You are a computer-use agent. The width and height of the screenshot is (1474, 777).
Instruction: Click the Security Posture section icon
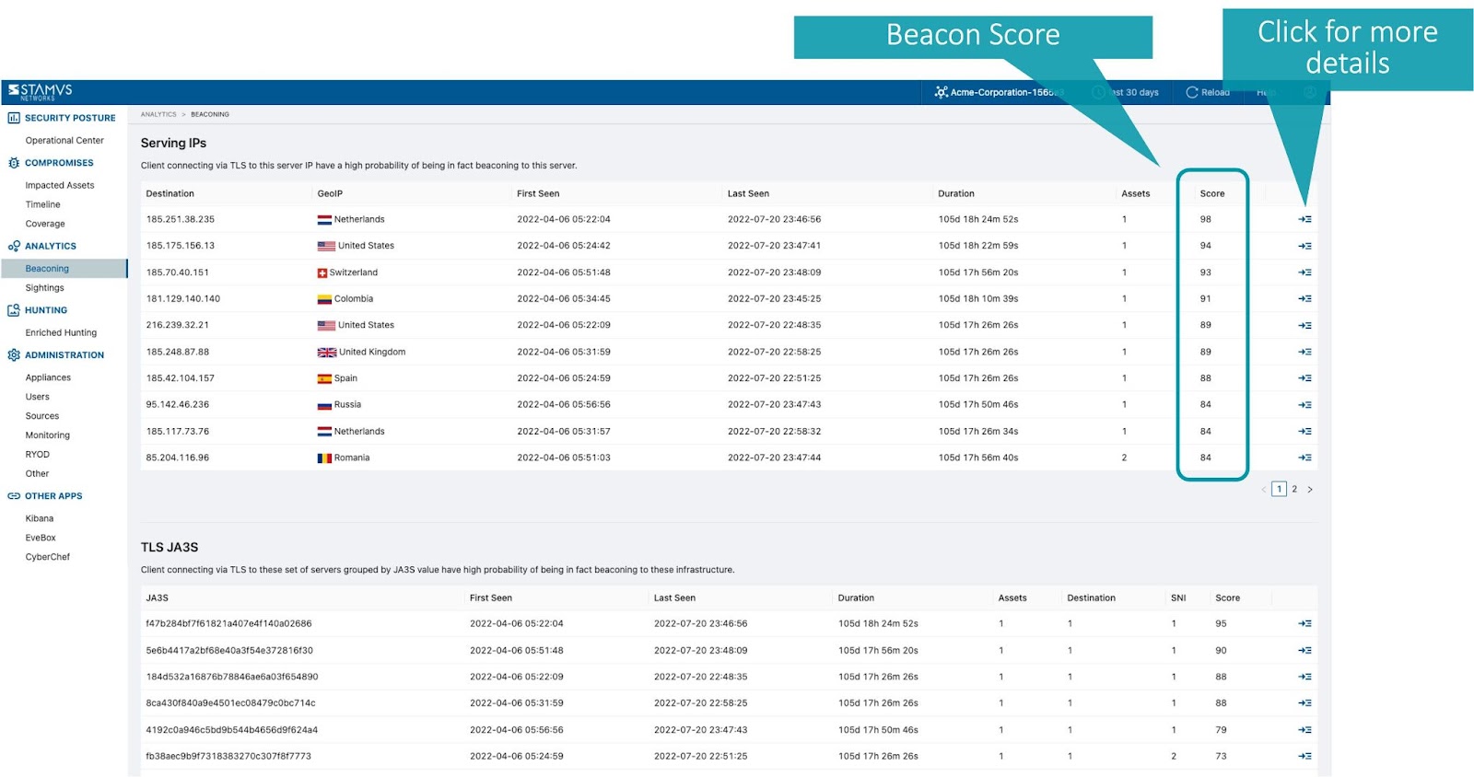point(14,118)
